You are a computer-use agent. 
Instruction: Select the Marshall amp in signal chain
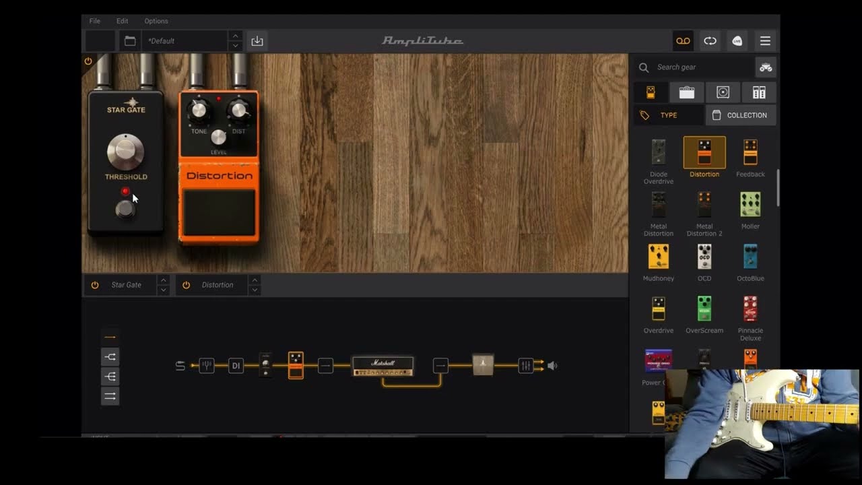(x=383, y=366)
